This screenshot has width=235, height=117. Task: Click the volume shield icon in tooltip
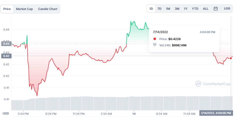pyautogui.click(x=155, y=45)
